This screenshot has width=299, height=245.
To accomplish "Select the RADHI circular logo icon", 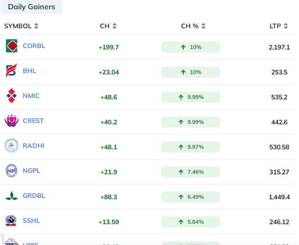I will coord(12,146).
